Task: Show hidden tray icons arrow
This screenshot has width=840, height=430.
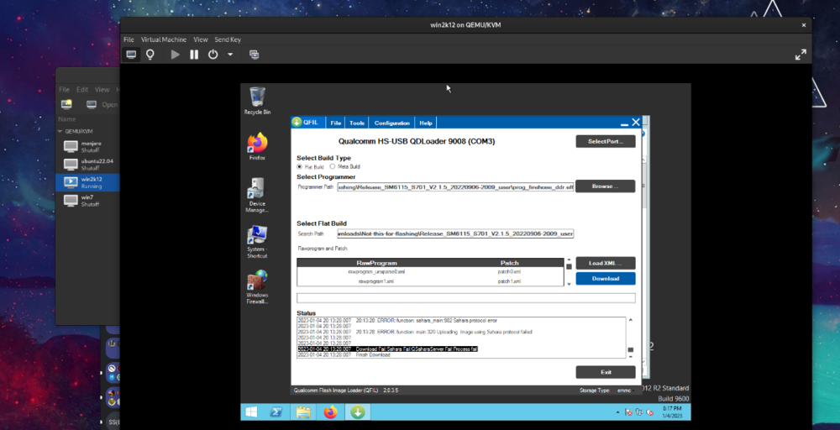Action: tap(618, 412)
